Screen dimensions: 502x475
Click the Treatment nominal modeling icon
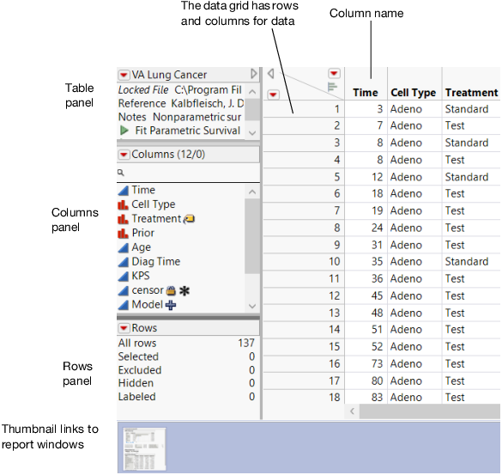[x=124, y=219]
